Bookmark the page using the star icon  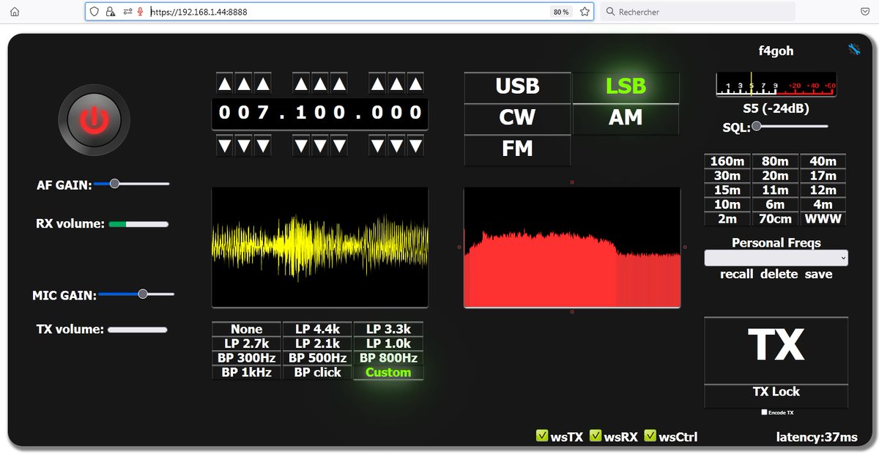(584, 12)
